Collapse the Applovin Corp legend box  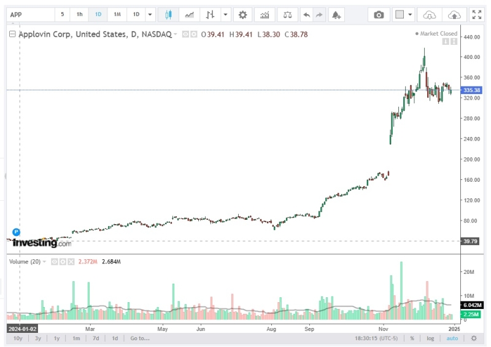(x=12, y=34)
